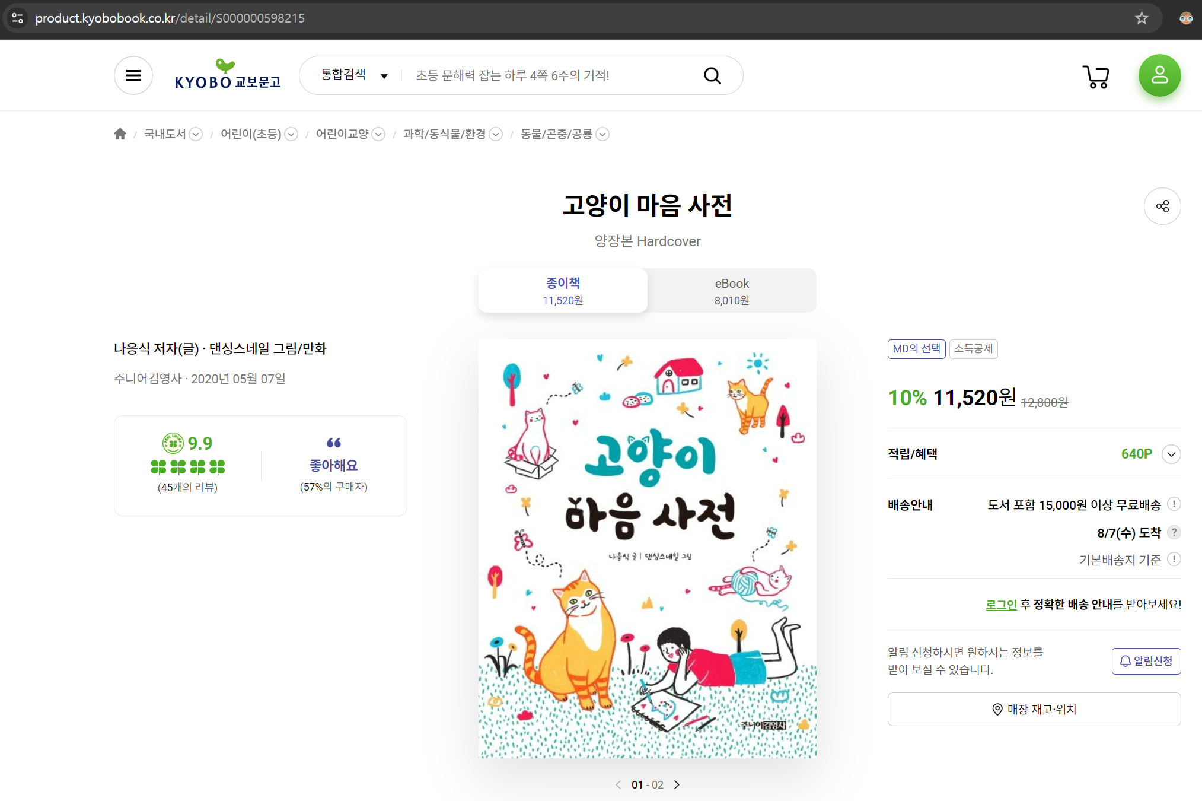Expand the 과학/동식물/환경 breadcrumb dropdown
This screenshot has width=1202, height=801.
click(x=496, y=134)
